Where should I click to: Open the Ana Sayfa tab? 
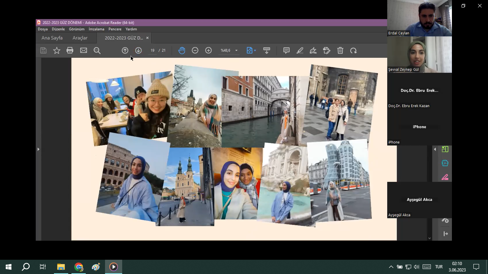52,38
